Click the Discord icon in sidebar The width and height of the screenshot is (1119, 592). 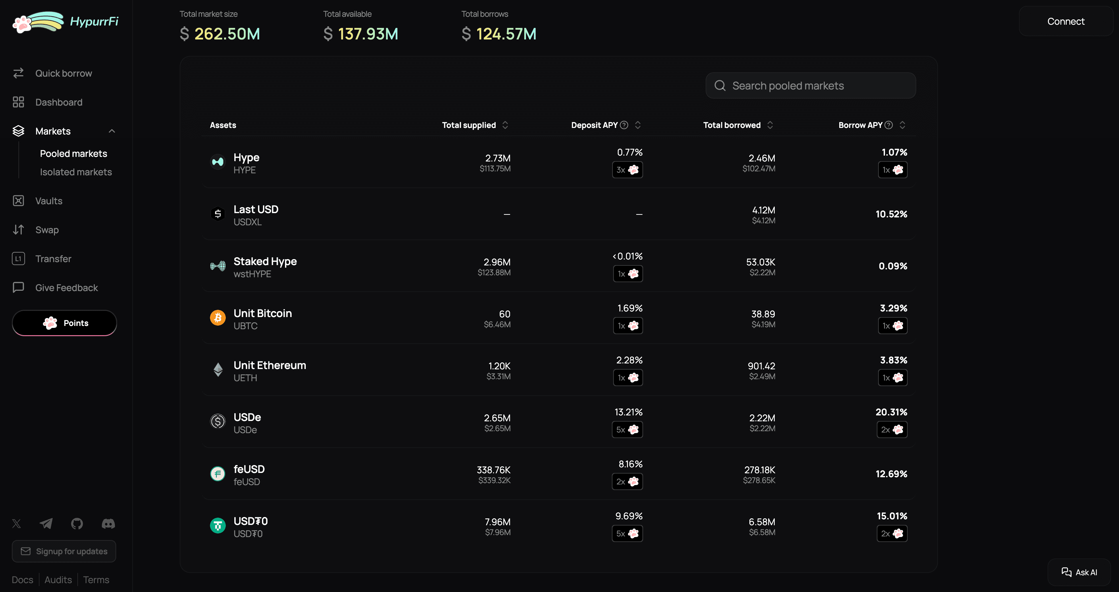pos(108,523)
